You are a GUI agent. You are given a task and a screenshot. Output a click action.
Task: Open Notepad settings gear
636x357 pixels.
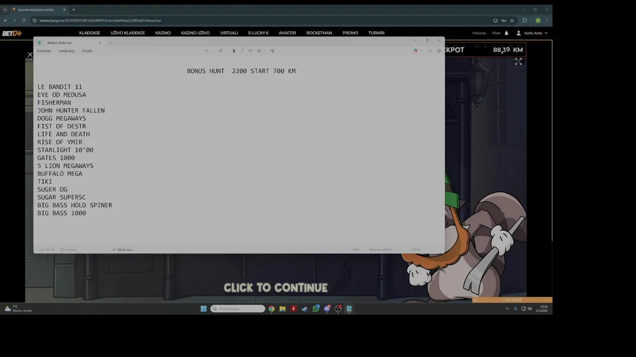(x=439, y=51)
